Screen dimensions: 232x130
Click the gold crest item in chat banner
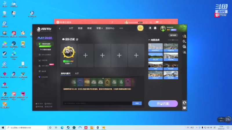[107, 82]
